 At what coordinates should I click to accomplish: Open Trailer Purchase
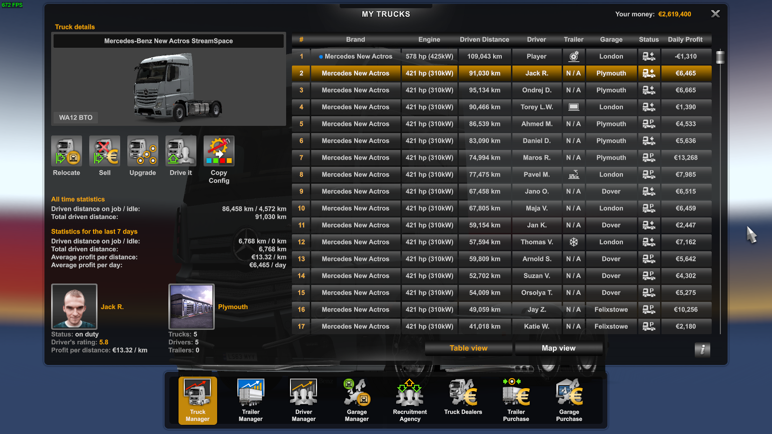click(x=516, y=401)
